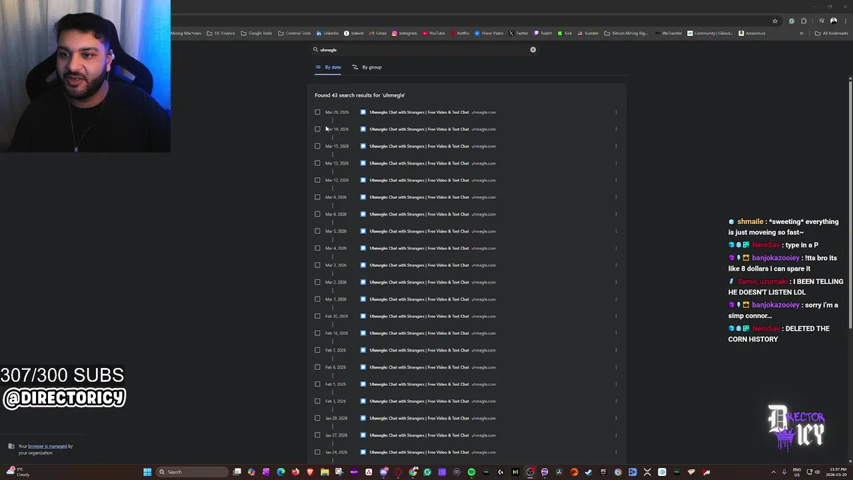Open the YouTube bookmark
Viewport: 853px width, 480px height.
(433, 33)
